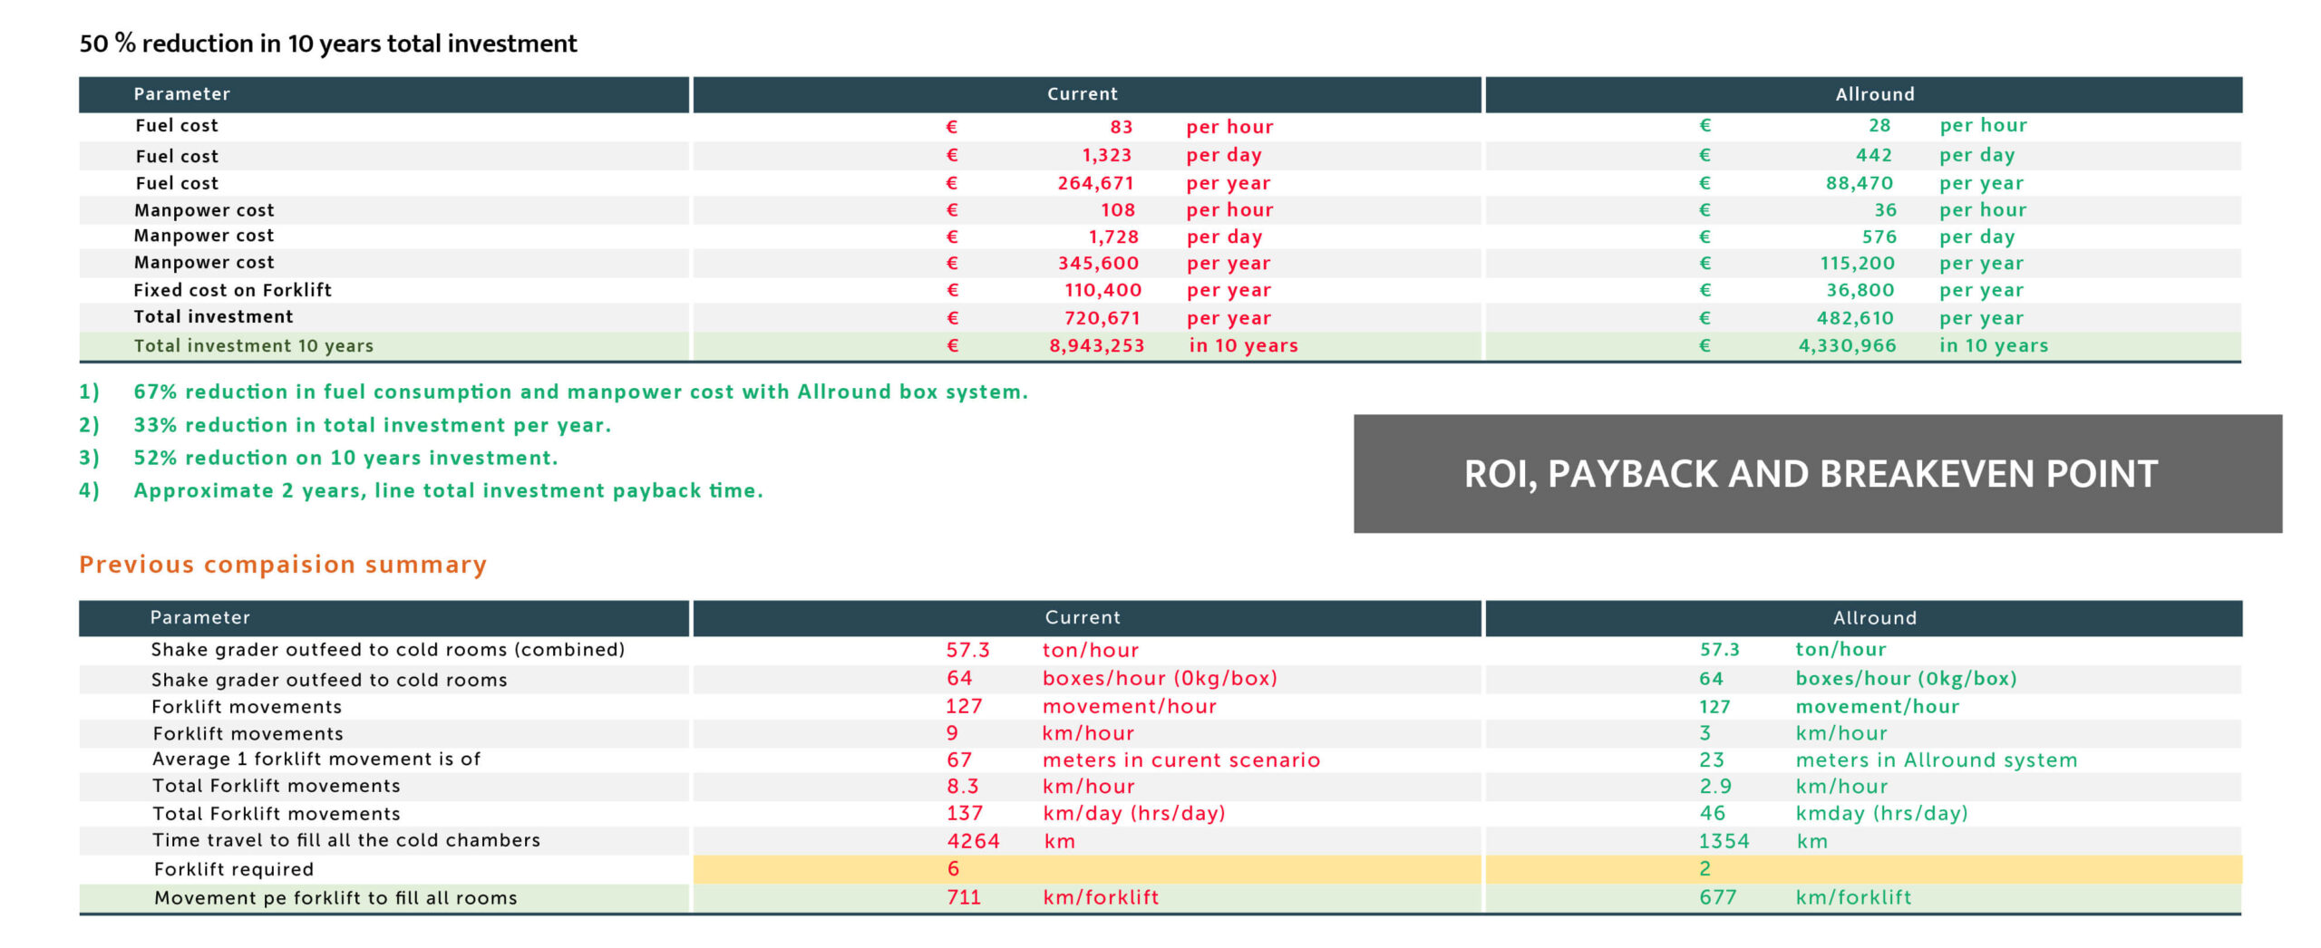Viewport: 2321px width, 948px height.
Task: Click the 'Movement pe forklift to fill all rooms' label
Action: click(x=335, y=898)
